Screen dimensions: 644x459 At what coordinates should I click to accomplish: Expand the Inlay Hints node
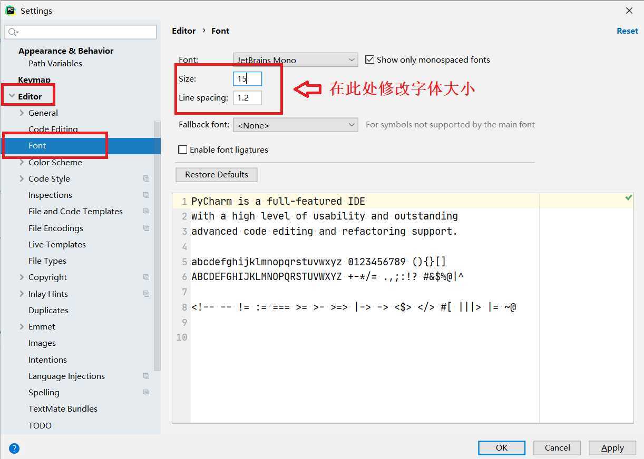pos(22,294)
